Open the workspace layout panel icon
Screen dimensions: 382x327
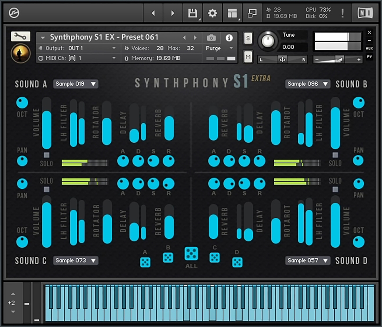pyautogui.click(x=232, y=13)
